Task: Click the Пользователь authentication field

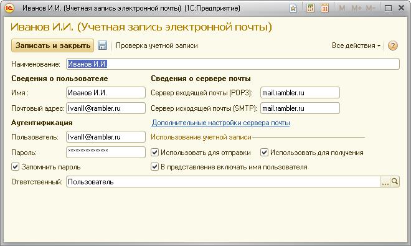Action: [x=106, y=137]
